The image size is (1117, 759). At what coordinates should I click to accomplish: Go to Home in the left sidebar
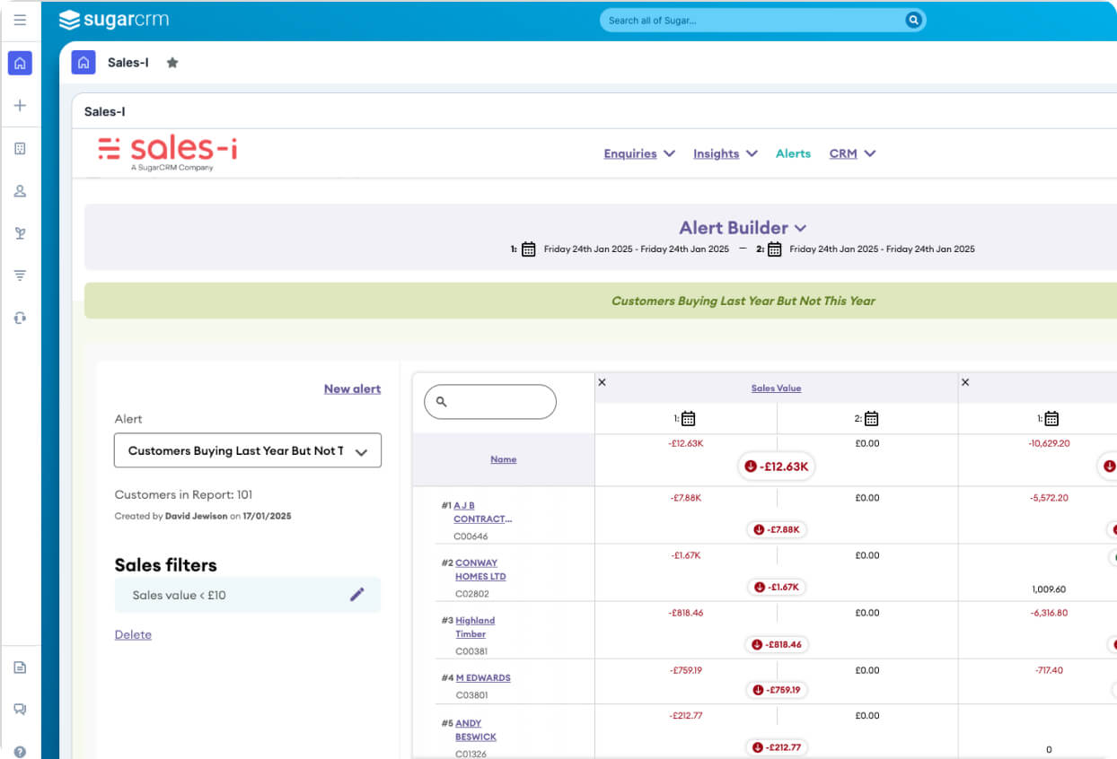click(x=20, y=63)
